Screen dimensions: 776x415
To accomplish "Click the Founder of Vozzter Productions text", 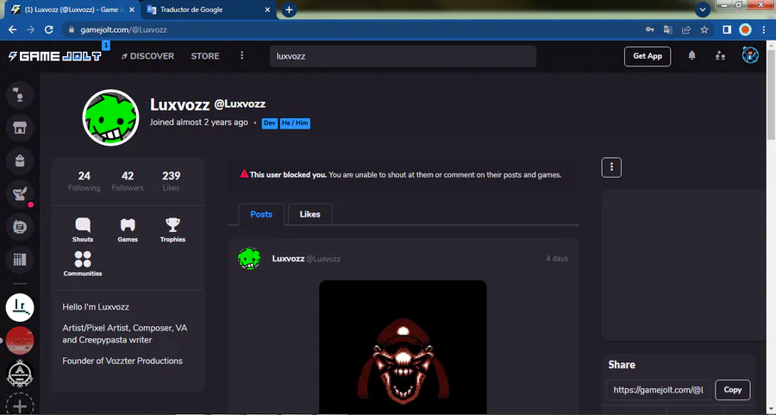I will pos(122,361).
